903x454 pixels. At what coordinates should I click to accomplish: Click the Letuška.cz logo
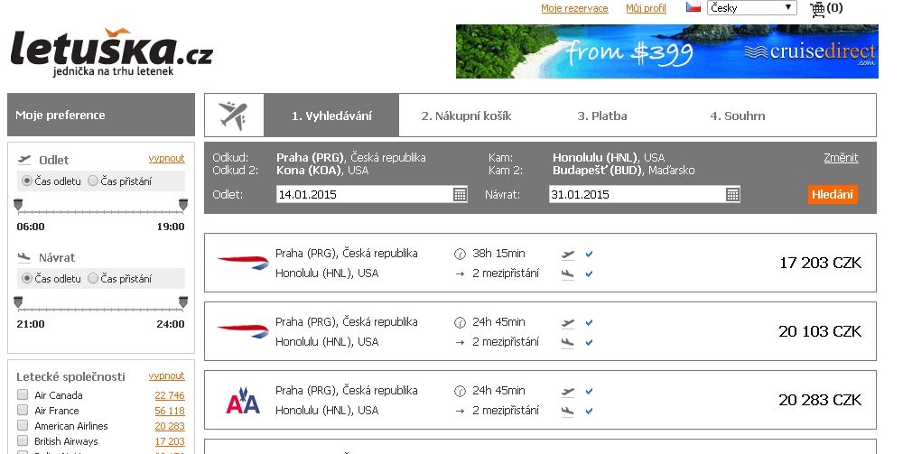pos(111,51)
